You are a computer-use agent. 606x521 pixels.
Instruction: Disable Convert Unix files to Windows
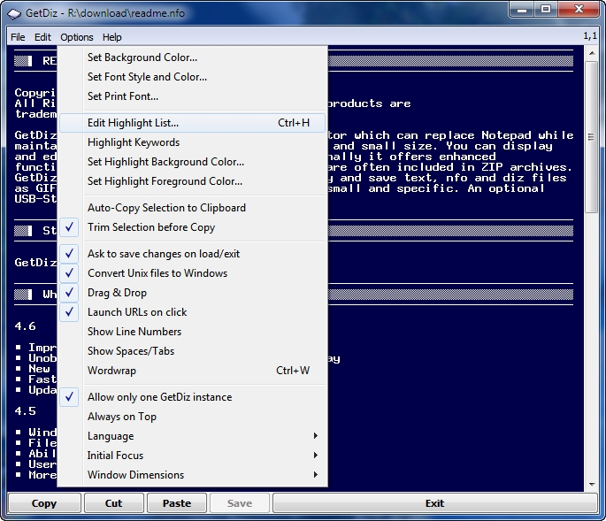pos(157,273)
